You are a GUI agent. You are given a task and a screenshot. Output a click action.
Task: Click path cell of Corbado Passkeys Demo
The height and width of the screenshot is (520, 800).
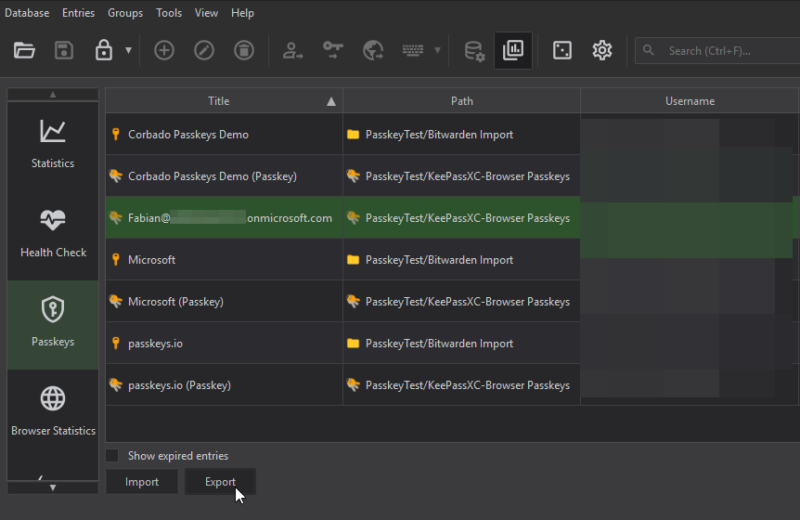click(x=462, y=135)
